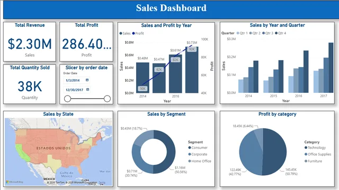This screenshot has width=339, height=190.
Task: Click the 286.40... Total Profit card value
Action: (x=86, y=44)
